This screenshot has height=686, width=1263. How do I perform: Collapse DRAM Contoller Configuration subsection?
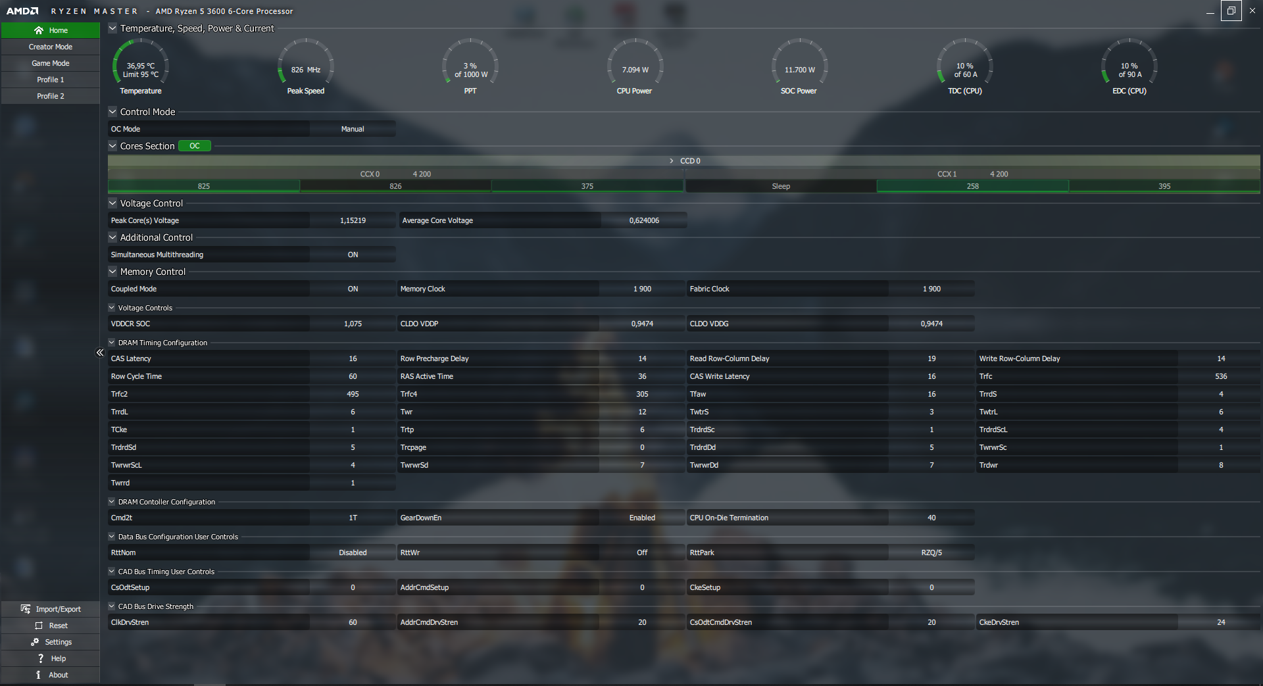coord(112,502)
